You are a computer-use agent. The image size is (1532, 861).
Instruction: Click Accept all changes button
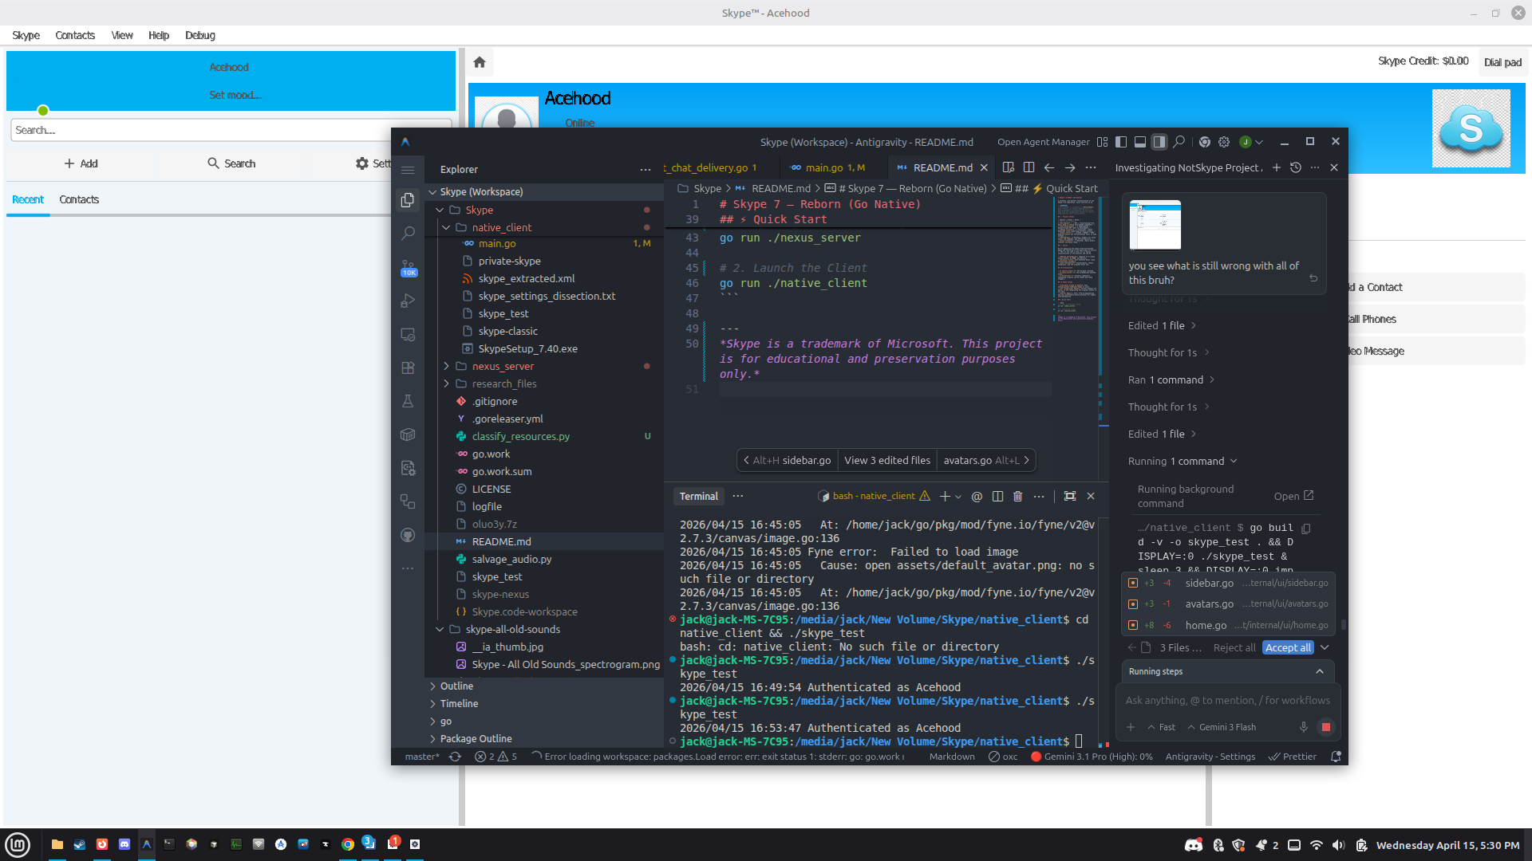1287,647
